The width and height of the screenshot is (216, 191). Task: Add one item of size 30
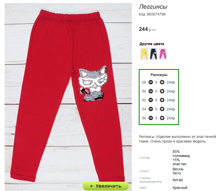tap(162, 91)
